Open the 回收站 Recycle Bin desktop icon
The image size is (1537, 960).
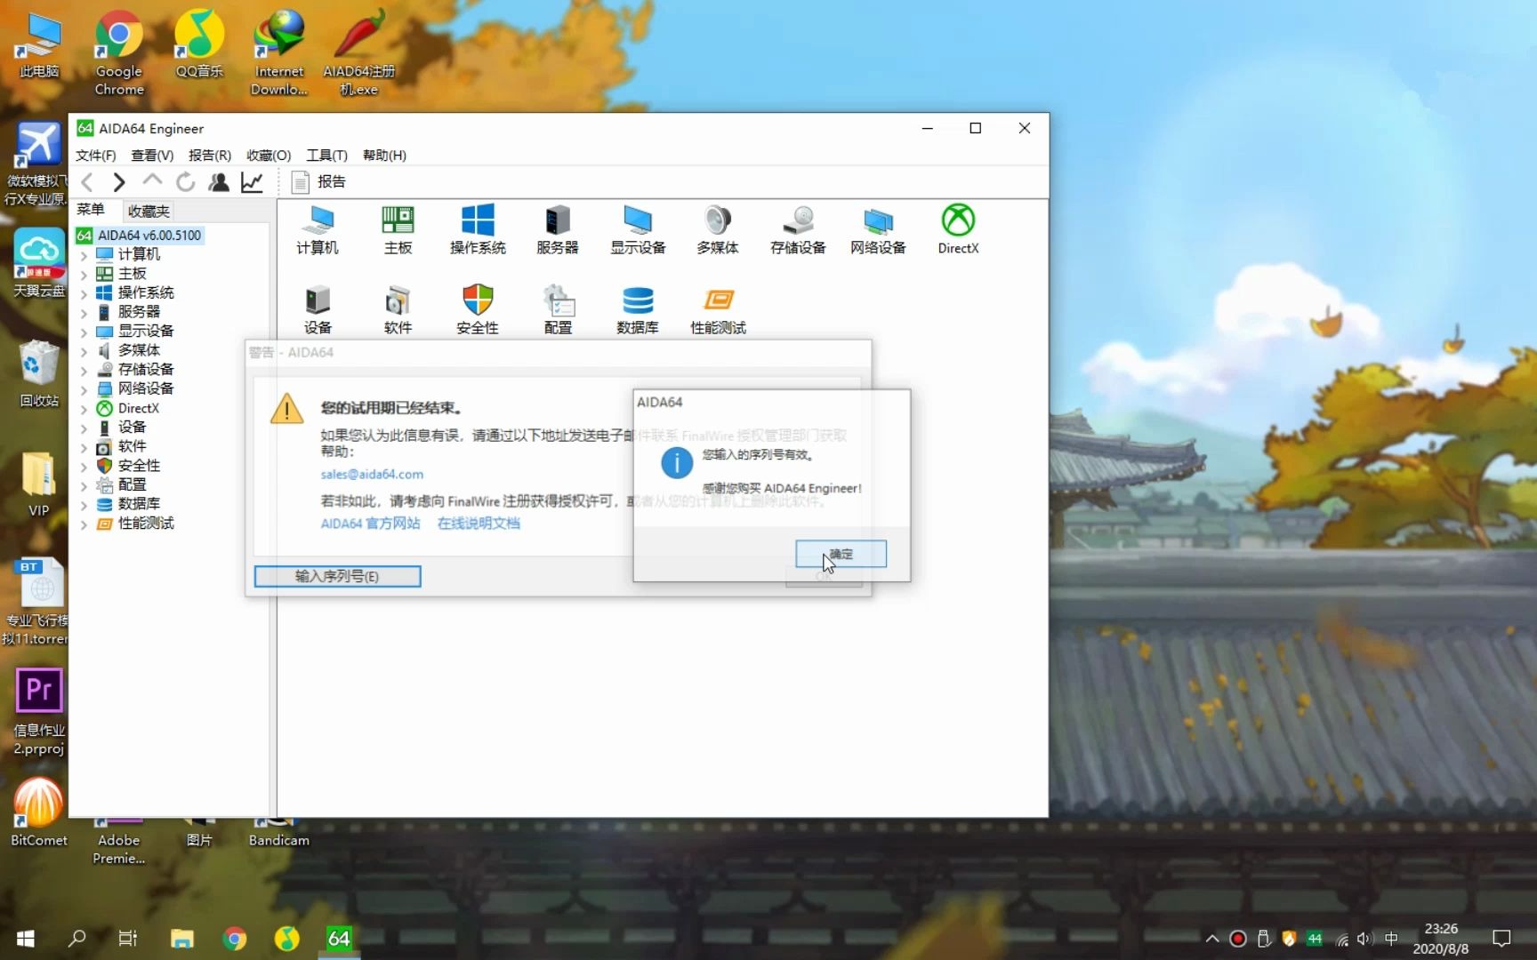coord(39,373)
